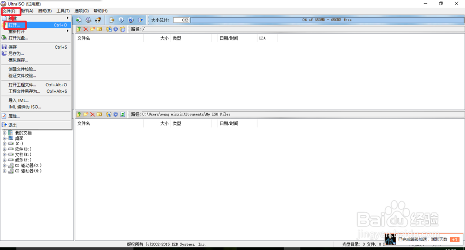The width and height of the screenshot is (465, 250).
Task: Click refresh icon in local pane toolbar
Action: click(x=122, y=114)
